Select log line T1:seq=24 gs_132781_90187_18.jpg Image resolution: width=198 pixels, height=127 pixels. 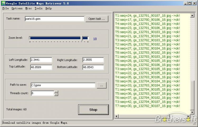(147, 16)
